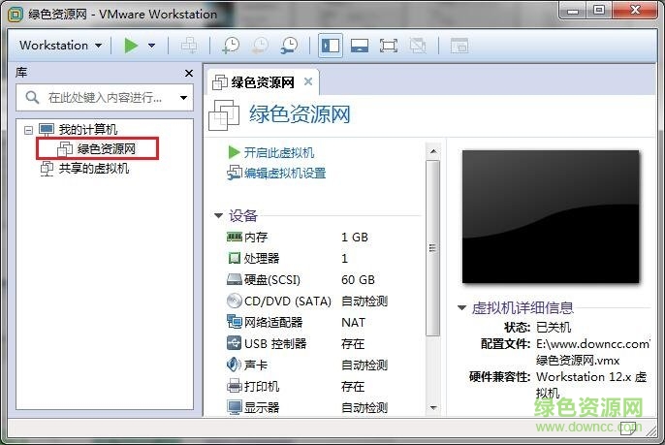Click the sound card speaker icon

234,365
